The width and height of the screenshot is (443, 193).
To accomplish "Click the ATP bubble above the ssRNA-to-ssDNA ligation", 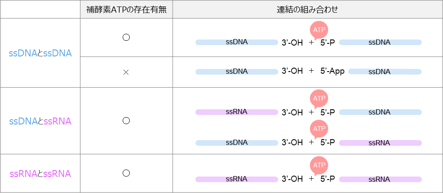I will [x=319, y=98].
